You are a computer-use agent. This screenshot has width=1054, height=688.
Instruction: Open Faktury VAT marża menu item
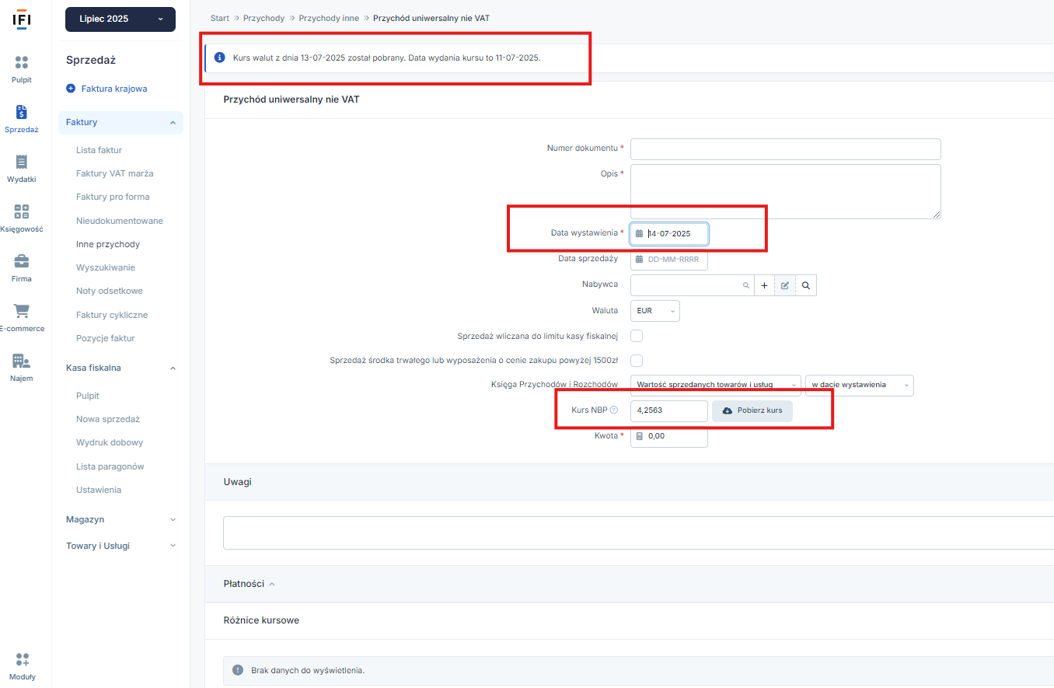pyautogui.click(x=114, y=173)
